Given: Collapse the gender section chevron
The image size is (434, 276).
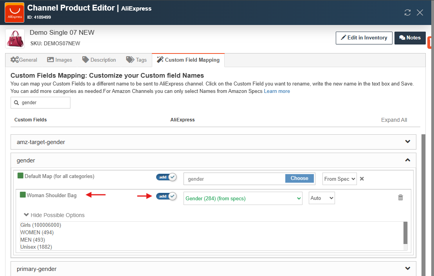Looking at the screenshot, I should click(407, 160).
